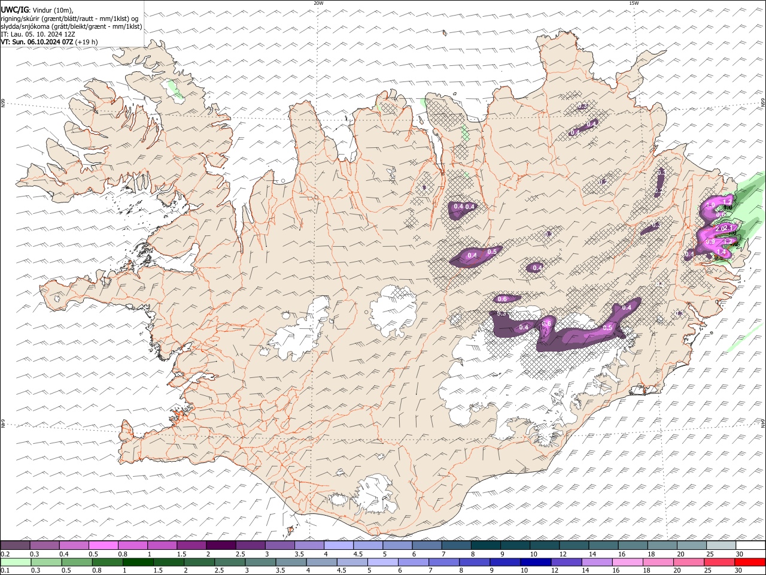The image size is (766, 575).
Task: Choose the pinkish-red rain swatch labeled 25
Action: (x=719, y=562)
